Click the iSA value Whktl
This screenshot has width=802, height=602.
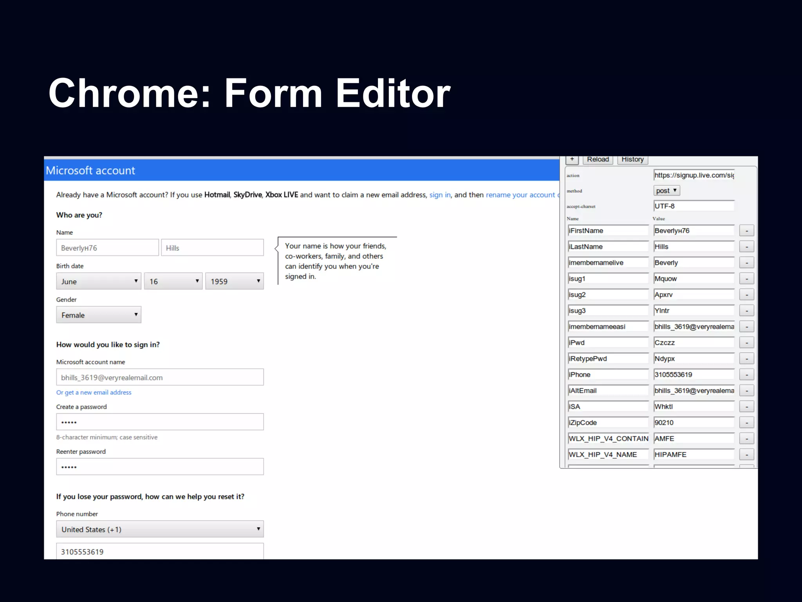pyautogui.click(x=694, y=406)
